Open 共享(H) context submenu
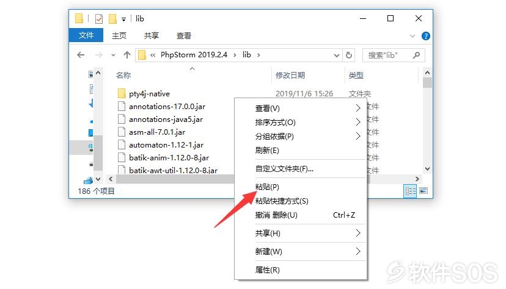Image resolution: width=506 pixels, height=289 pixels. tap(301, 234)
